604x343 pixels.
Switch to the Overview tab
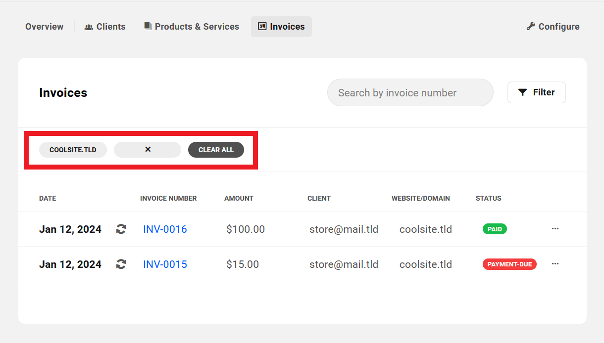44,26
